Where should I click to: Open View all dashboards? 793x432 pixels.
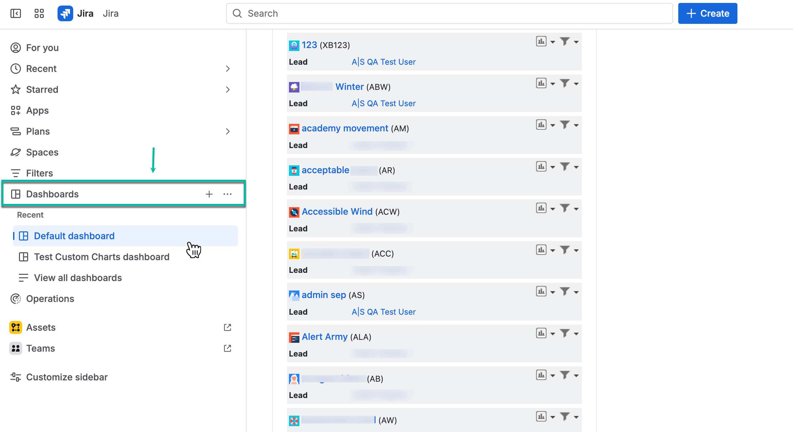pyautogui.click(x=78, y=278)
